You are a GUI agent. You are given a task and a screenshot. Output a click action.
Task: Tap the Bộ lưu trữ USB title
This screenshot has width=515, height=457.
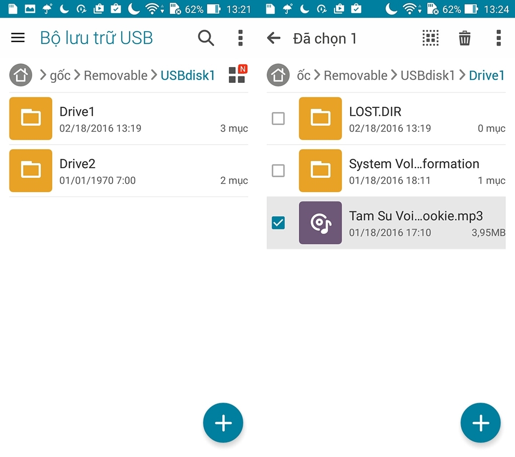(97, 38)
